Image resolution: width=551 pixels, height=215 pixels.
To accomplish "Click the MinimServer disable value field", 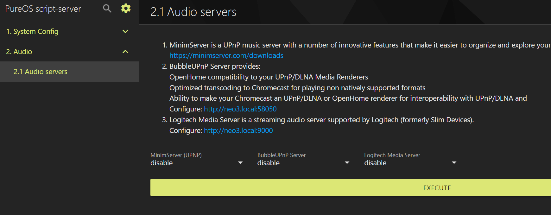I will click(198, 163).
